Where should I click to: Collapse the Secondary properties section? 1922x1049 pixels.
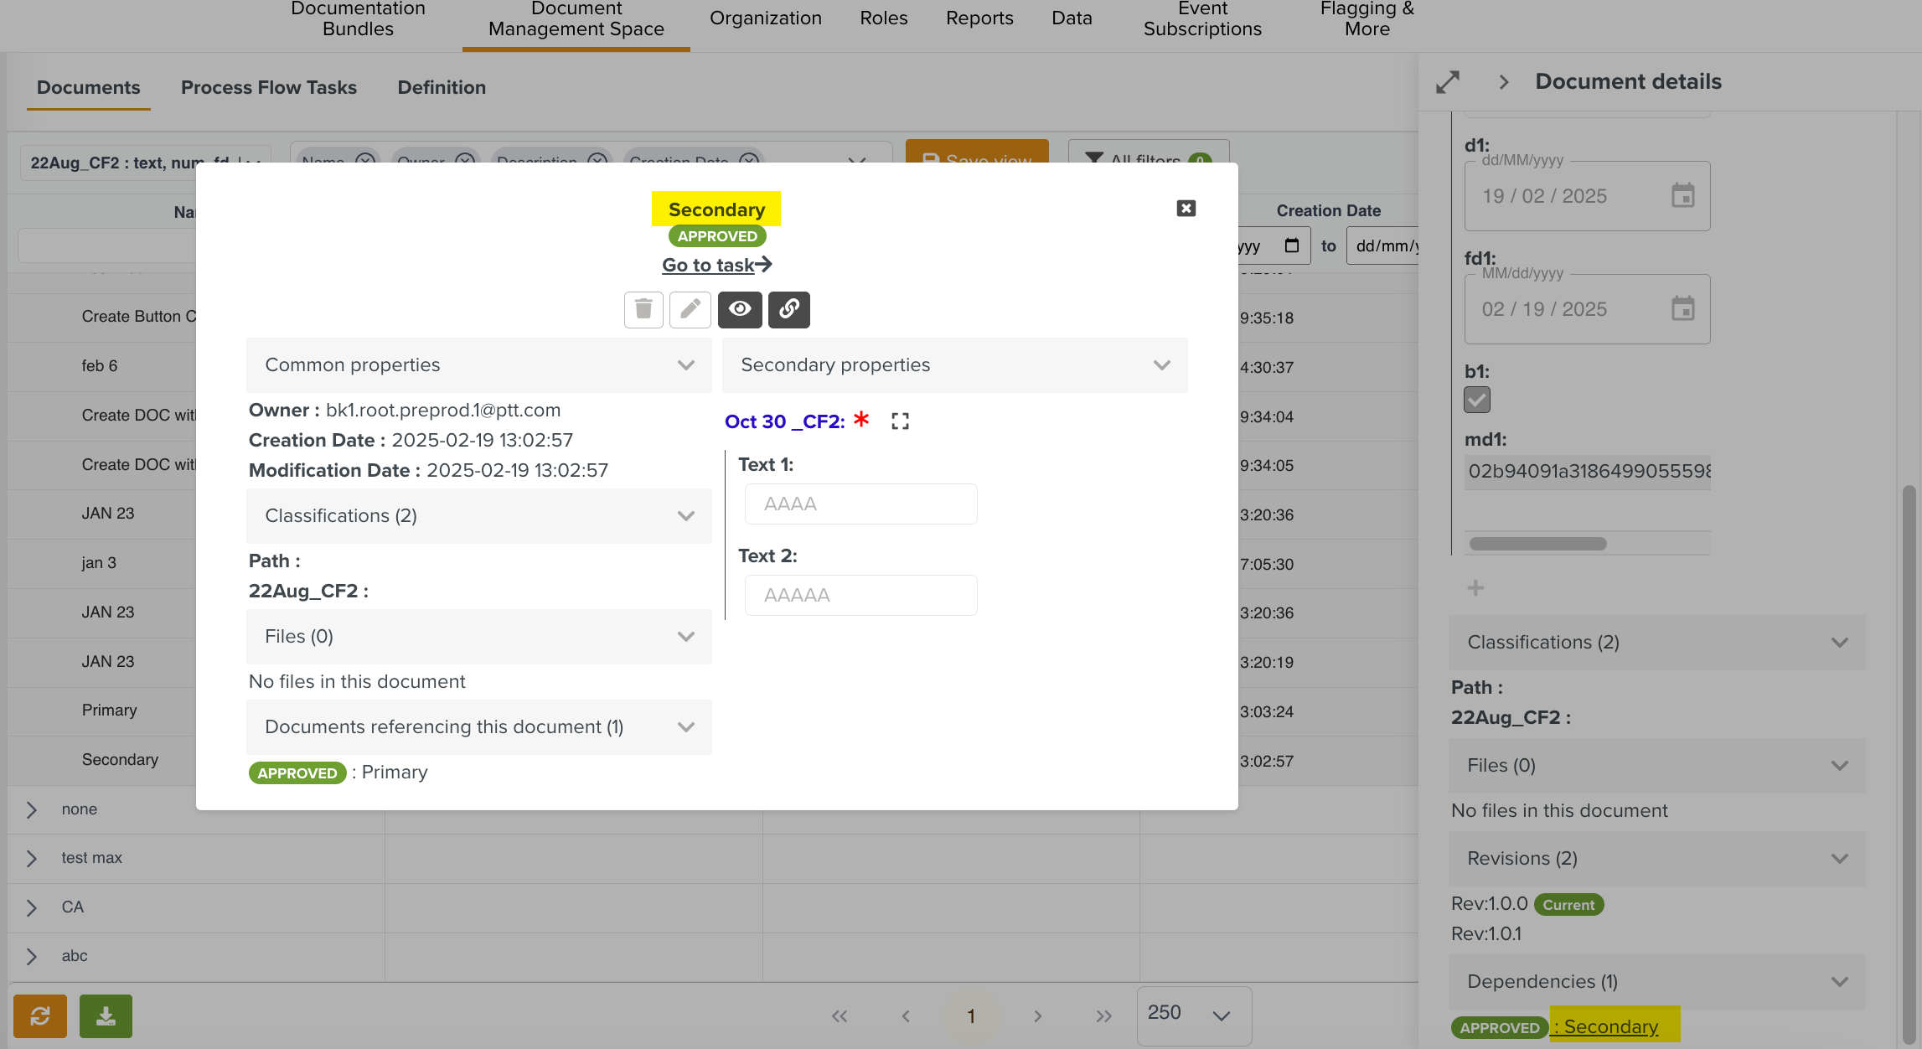tap(1161, 365)
